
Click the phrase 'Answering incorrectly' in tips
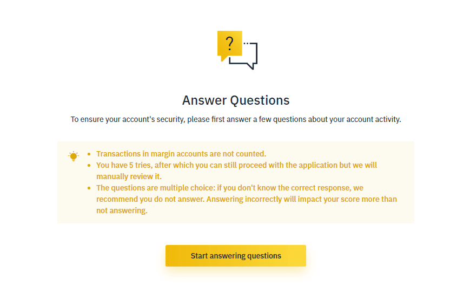244,199
